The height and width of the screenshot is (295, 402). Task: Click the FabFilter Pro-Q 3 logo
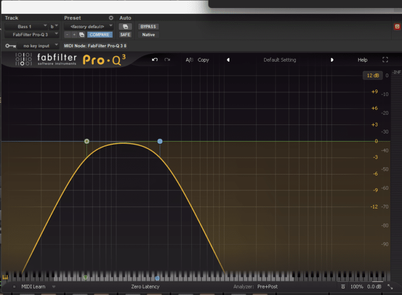pos(71,60)
